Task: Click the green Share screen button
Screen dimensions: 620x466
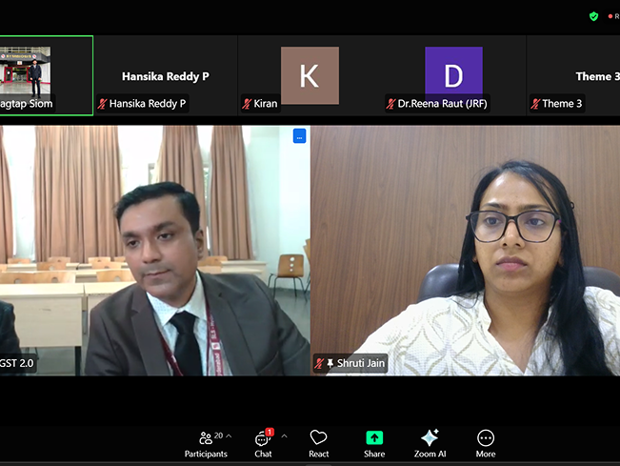Action: [x=374, y=438]
